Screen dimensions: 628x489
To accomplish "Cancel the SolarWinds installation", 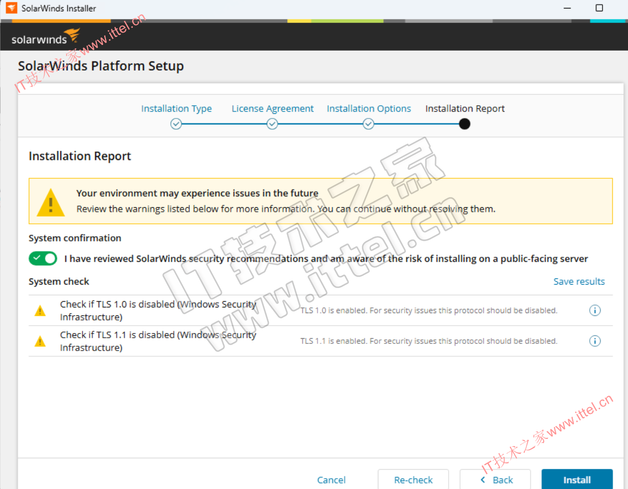I will [331, 479].
